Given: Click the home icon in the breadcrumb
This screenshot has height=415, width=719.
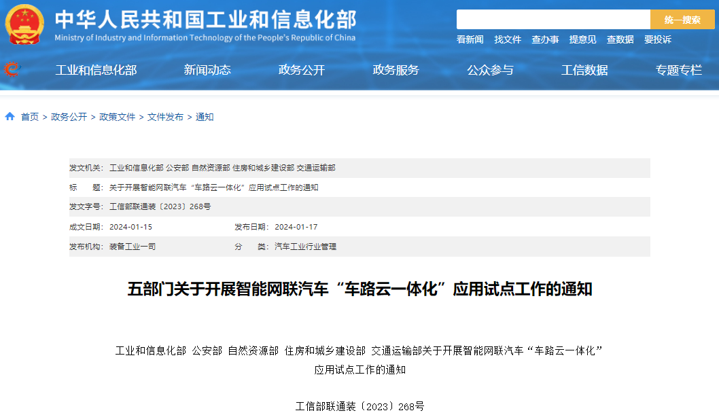Looking at the screenshot, I should coord(10,116).
